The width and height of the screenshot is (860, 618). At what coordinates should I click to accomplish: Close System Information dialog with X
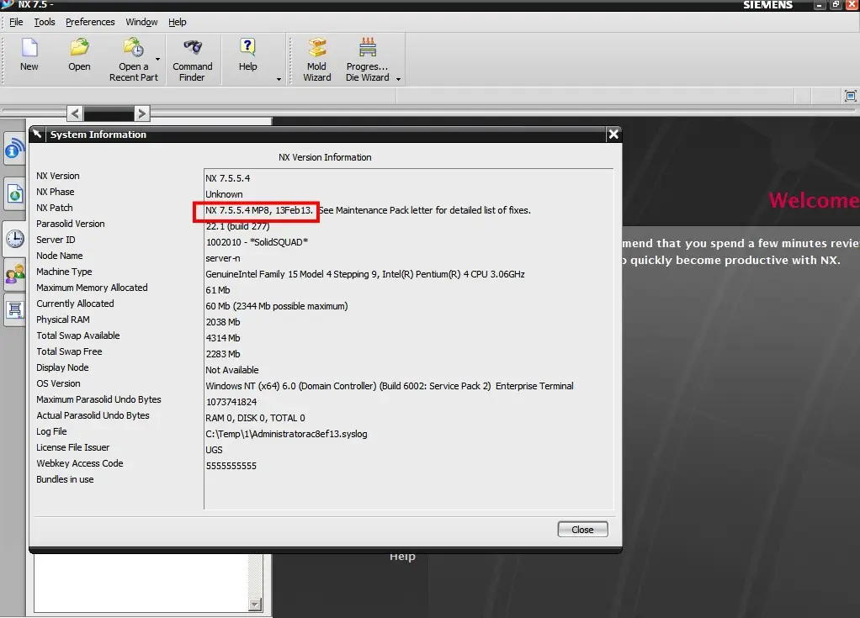pos(613,135)
